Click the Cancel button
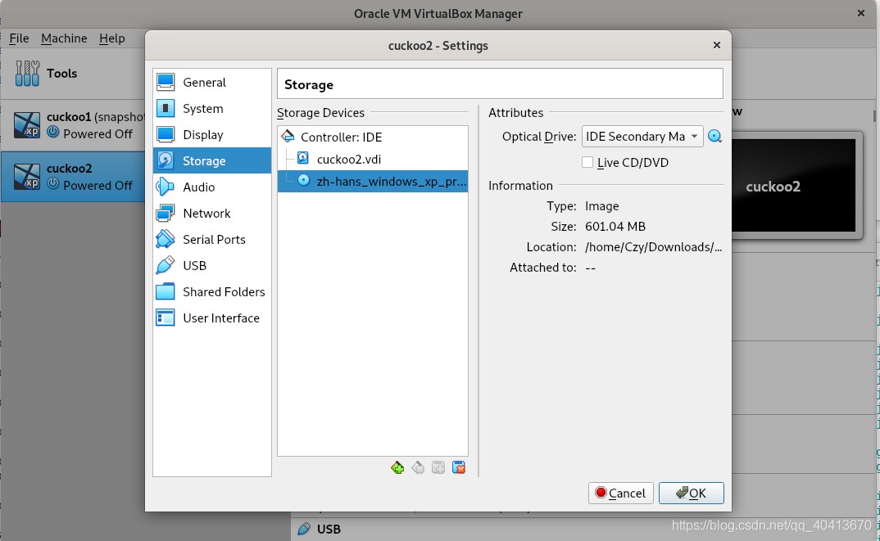880x541 pixels. coord(621,494)
